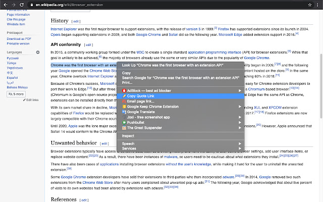
Task: Open language settings gear icon in sidebar
Action: tap(38, 53)
